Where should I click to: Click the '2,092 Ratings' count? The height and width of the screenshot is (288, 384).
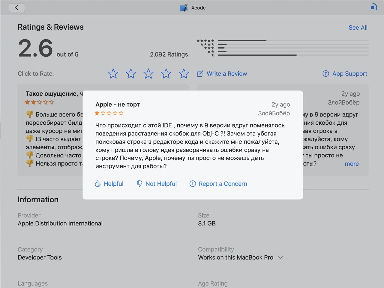pos(169,55)
